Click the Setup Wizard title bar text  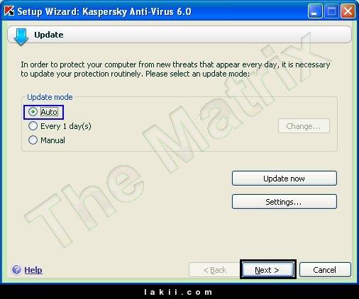(104, 11)
